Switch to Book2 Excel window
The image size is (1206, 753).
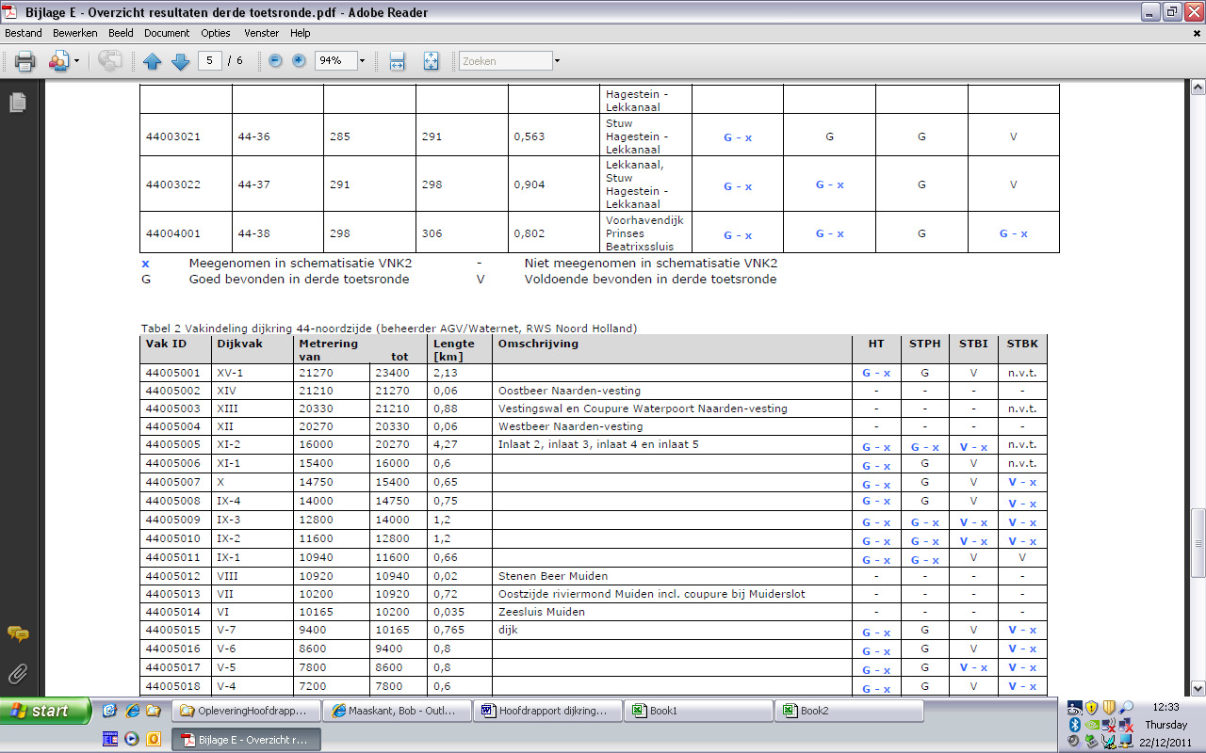click(849, 711)
